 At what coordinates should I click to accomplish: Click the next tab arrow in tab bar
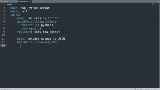(2, 1)
